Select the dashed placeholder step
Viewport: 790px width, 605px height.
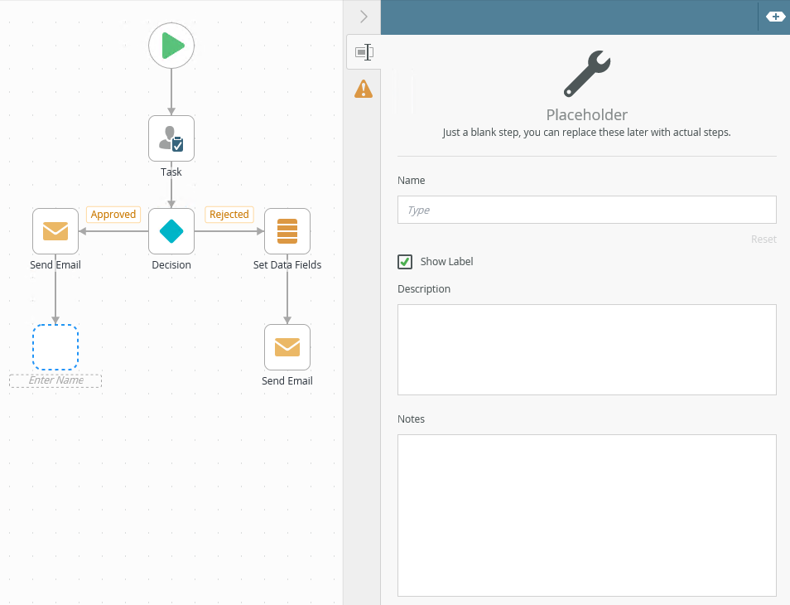pos(55,347)
